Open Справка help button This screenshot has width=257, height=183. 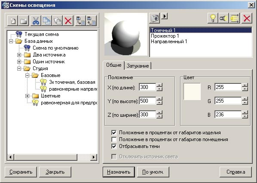pyautogui.click(x=236, y=172)
